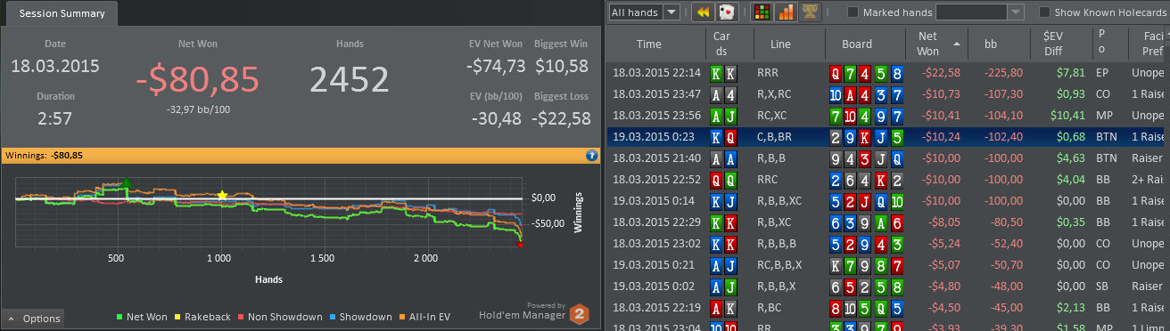The width and height of the screenshot is (1170, 331).
Task: Open the colored grid matrix icon
Action: tap(762, 12)
